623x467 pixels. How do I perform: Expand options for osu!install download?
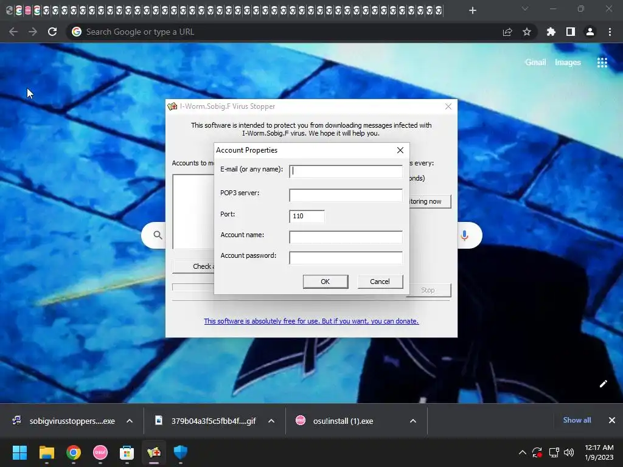click(413, 421)
